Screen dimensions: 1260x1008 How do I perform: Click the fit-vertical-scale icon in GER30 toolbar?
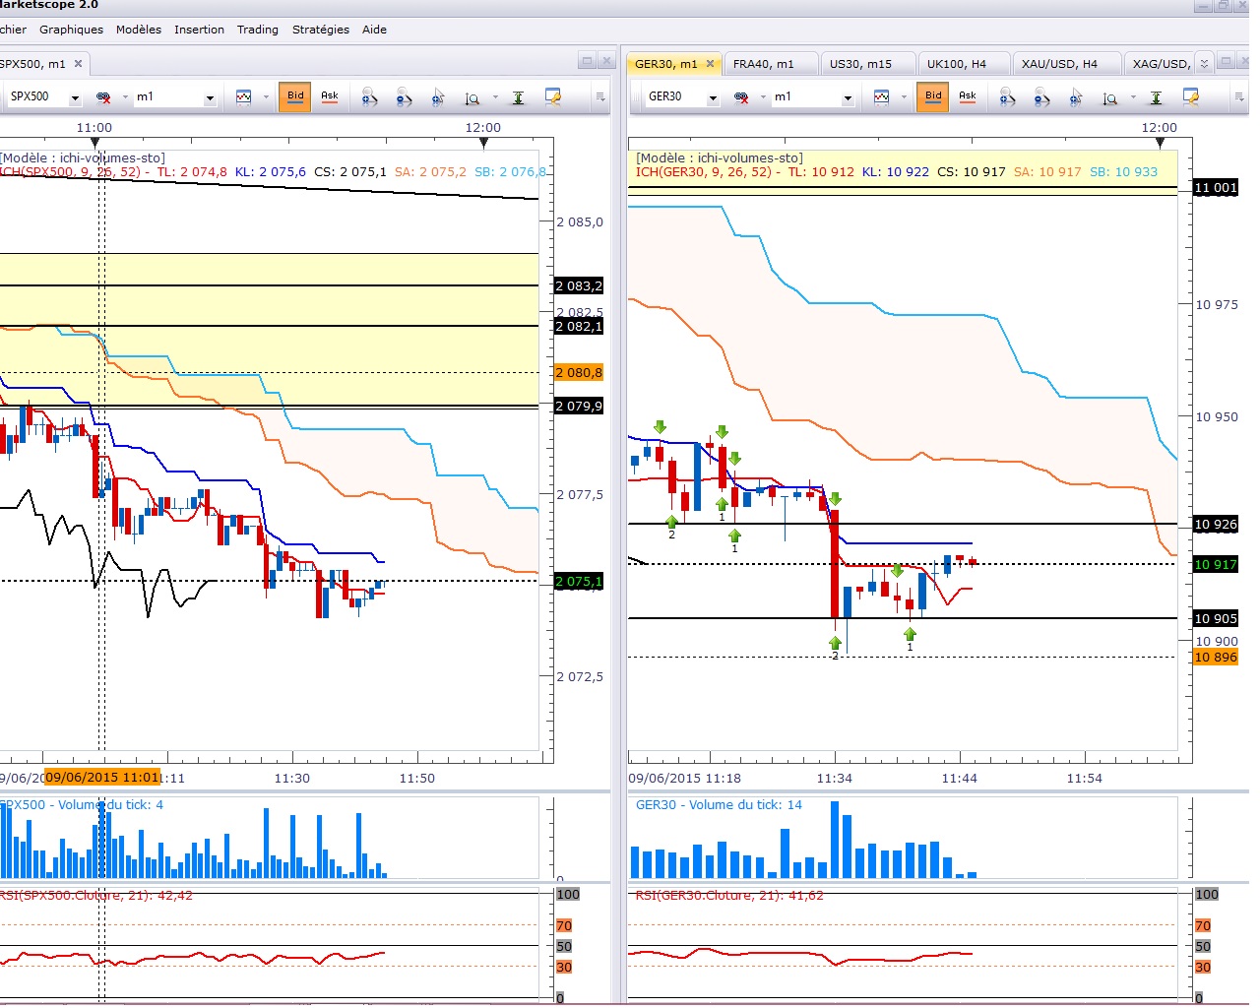click(1157, 96)
